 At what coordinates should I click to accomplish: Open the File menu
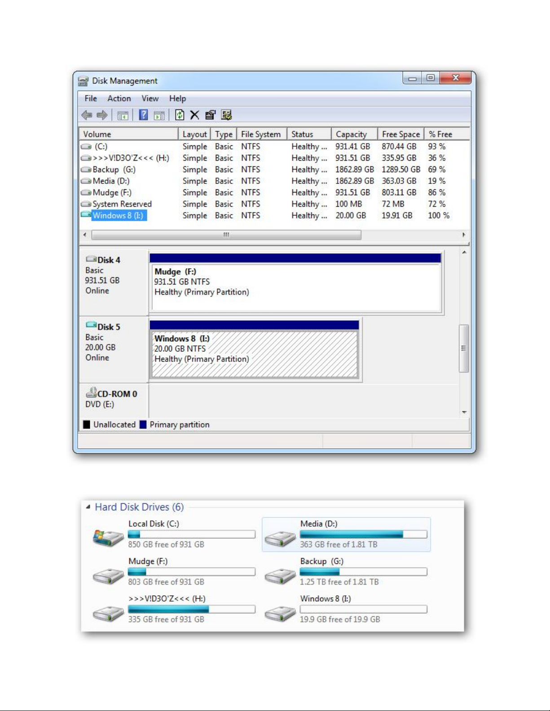(91, 99)
